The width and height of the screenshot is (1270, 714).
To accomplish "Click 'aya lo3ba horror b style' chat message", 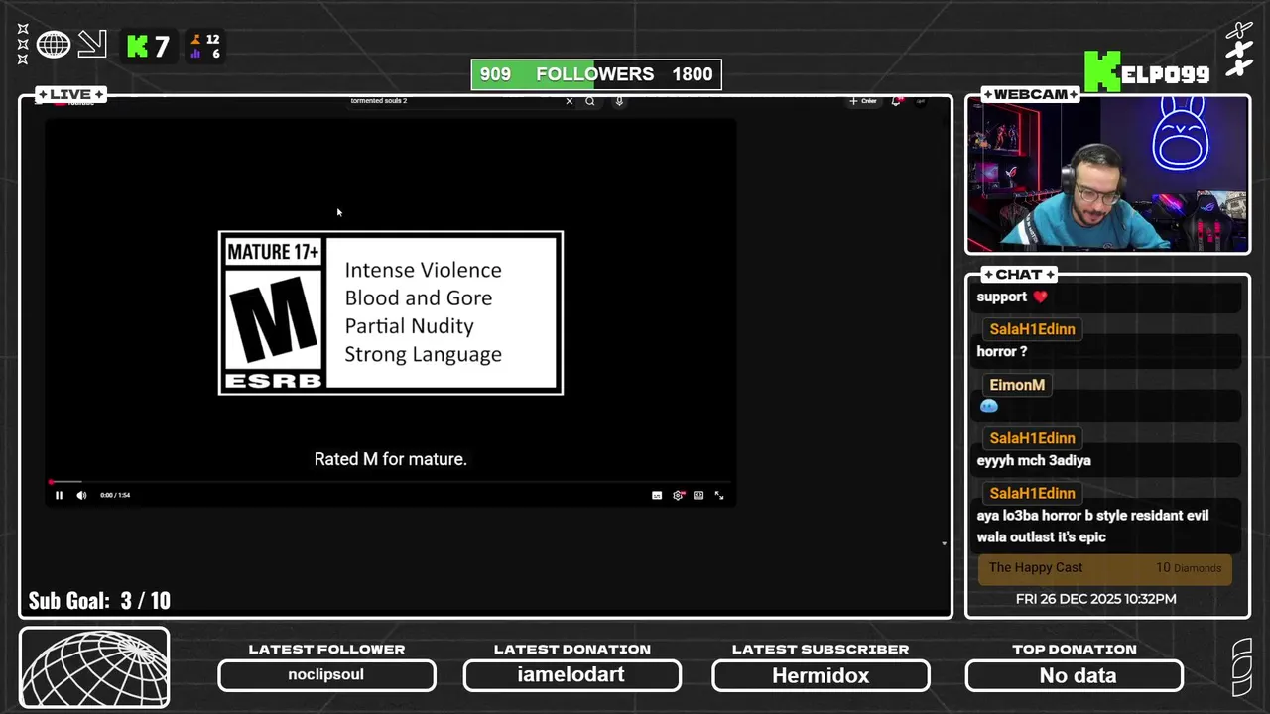I will click(x=1092, y=526).
